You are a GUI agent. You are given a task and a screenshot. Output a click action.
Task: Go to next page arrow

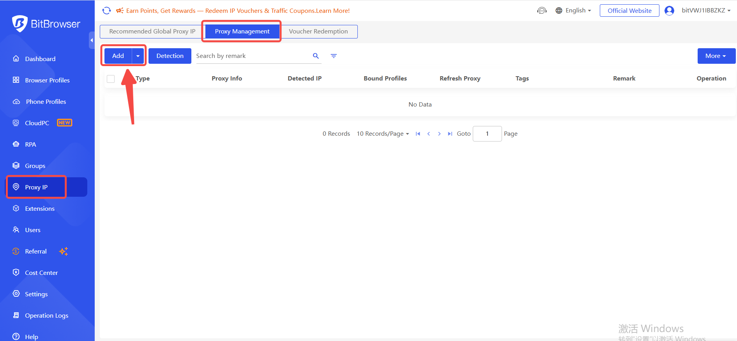[439, 134]
